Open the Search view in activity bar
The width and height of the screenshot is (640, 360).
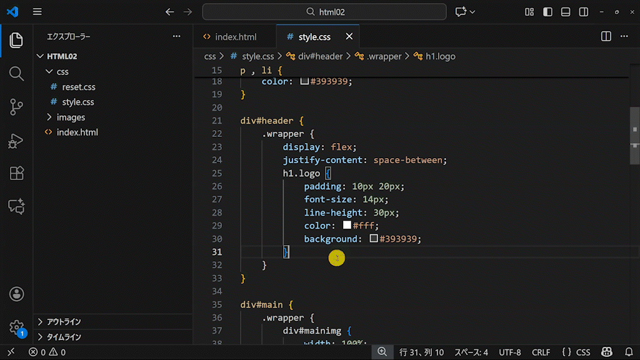(x=16, y=73)
